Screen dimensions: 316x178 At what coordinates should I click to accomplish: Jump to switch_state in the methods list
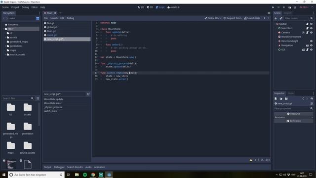click(50, 111)
